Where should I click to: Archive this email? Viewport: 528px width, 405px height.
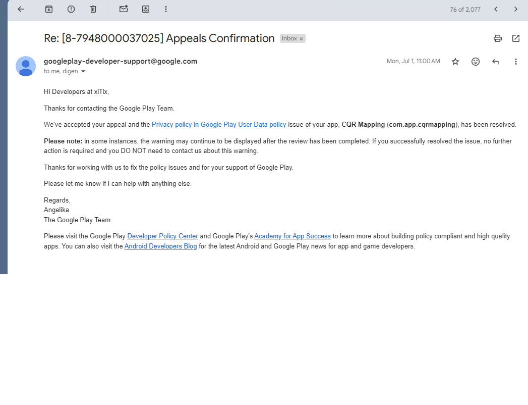coord(49,9)
